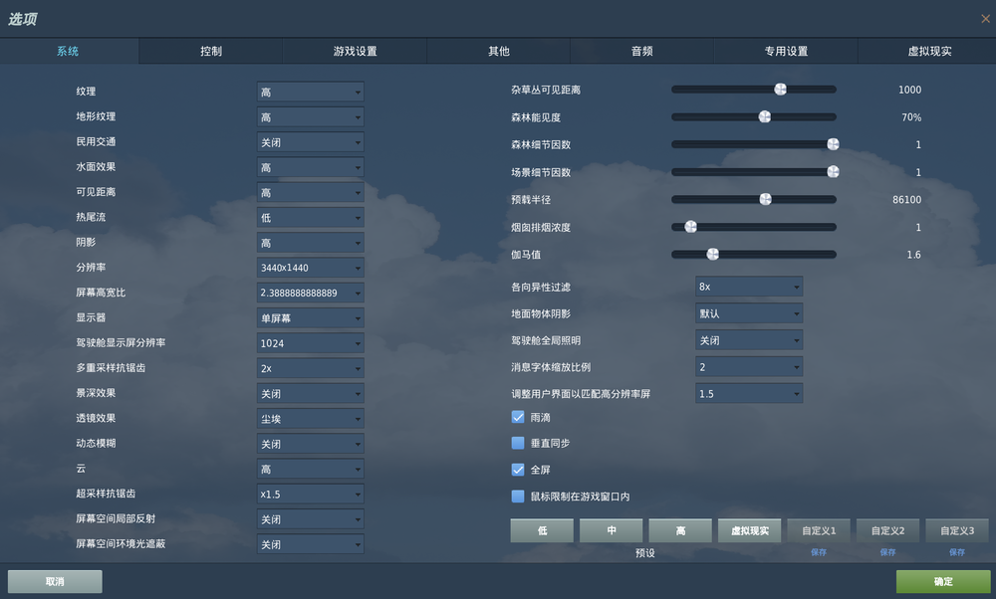打开专用设置选项卡
996x599 pixels.
click(785, 50)
